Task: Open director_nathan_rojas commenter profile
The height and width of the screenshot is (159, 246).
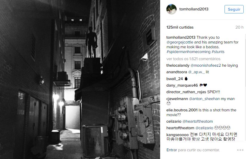Action: coord(186,92)
